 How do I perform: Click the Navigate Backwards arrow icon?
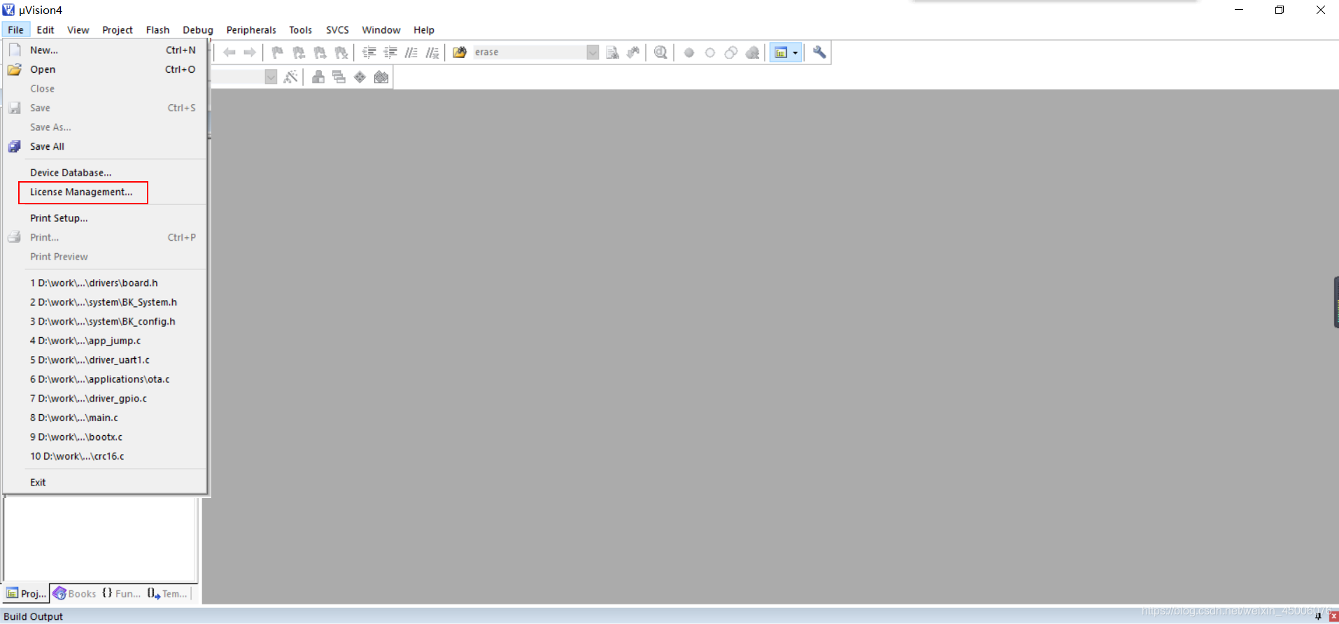click(229, 52)
